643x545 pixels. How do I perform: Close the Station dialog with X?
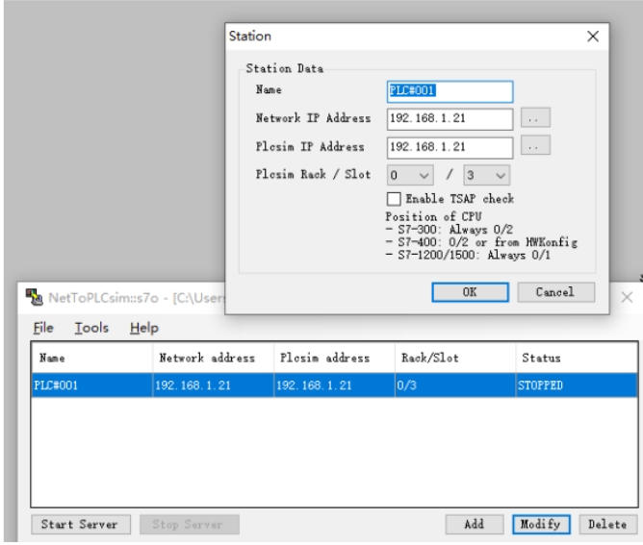(593, 37)
